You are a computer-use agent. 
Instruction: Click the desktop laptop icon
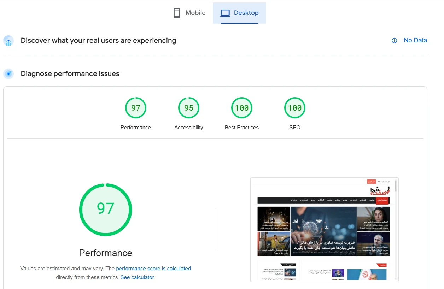pyautogui.click(x=225, y=13)
